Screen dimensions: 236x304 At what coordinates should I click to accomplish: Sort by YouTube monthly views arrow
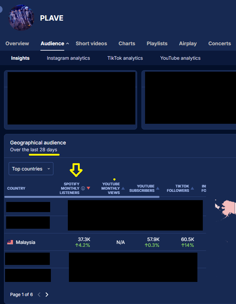tap(123, 188)
